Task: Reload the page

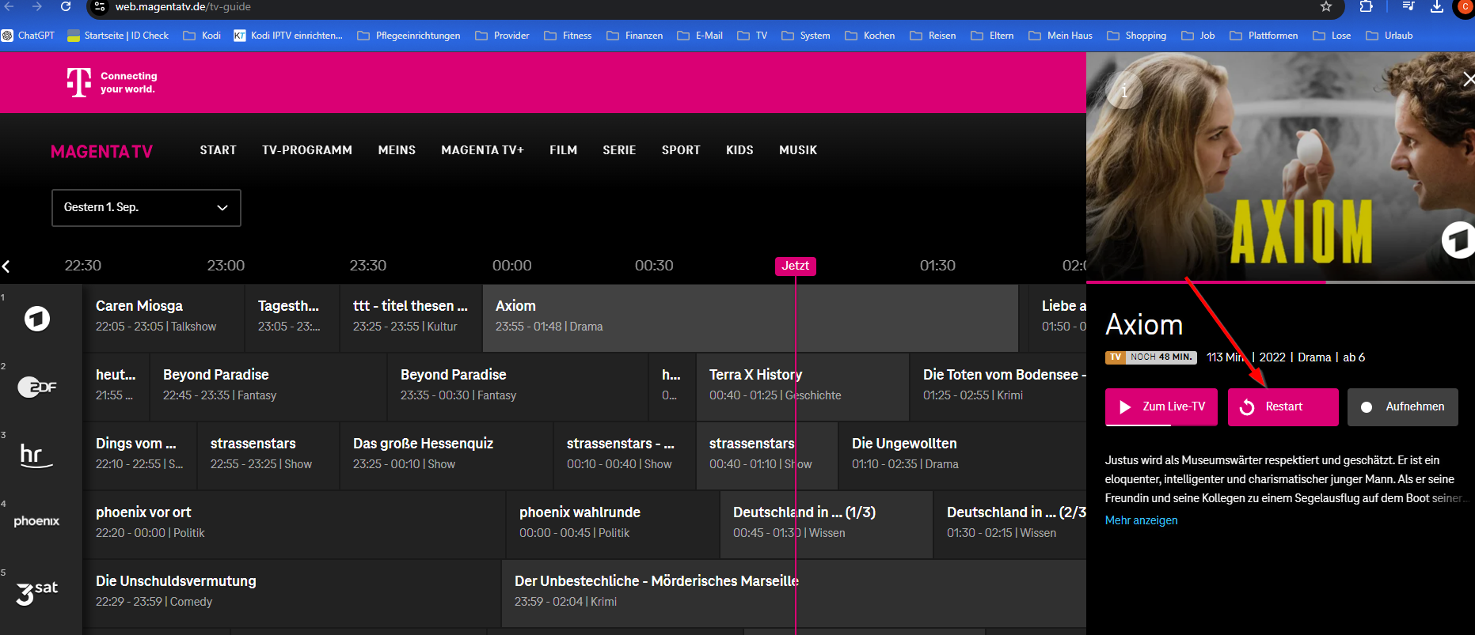Action: pyautogui.click(x=66, y=7)
